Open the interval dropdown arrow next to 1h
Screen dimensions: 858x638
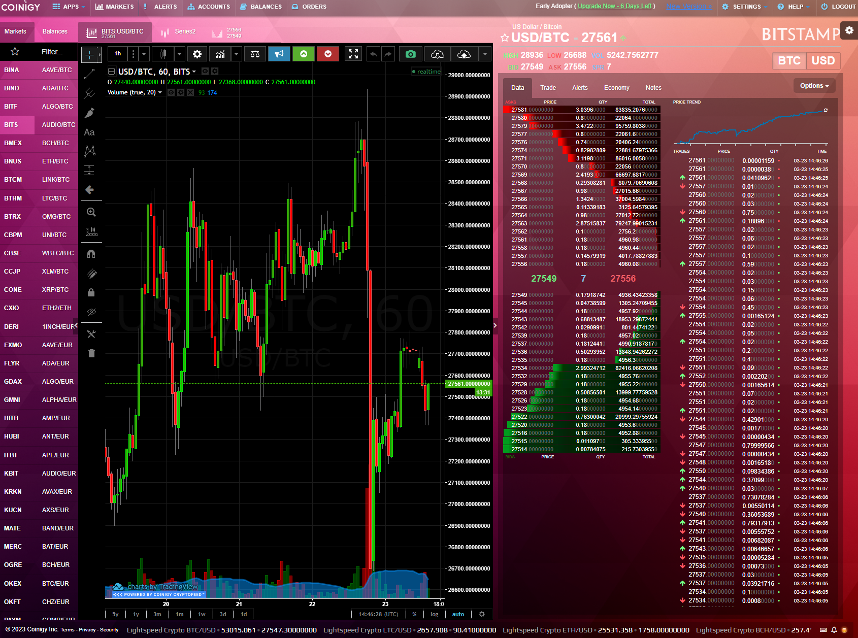tap(144, 54)
